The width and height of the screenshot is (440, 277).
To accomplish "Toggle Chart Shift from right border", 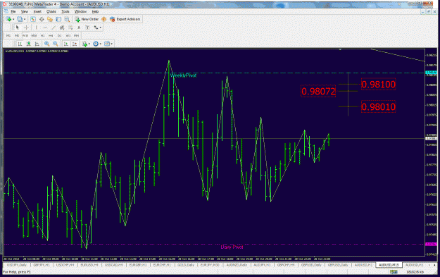I will 75,44.
